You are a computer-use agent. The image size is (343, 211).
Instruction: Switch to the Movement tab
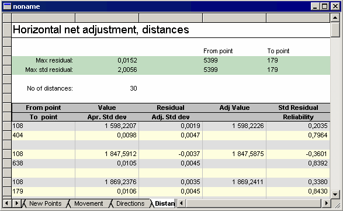pos(88,203)
